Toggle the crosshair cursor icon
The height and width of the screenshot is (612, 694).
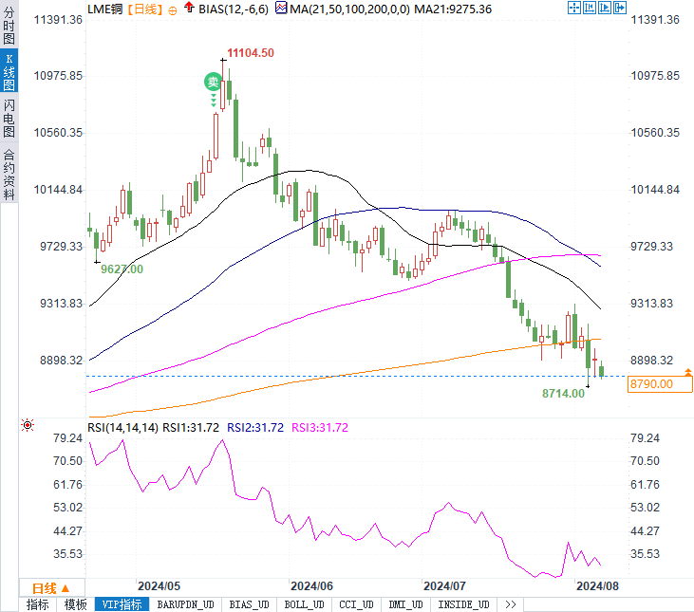574,8
